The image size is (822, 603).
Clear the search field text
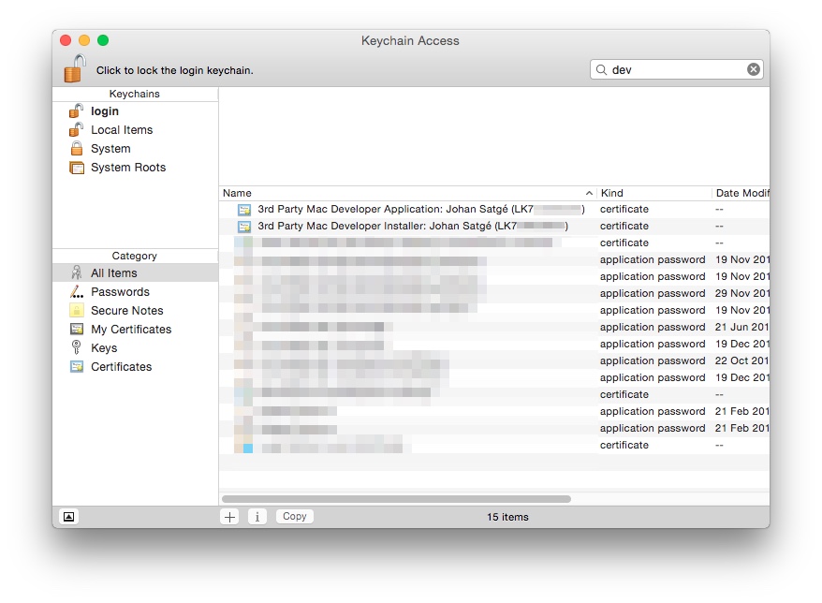753,69
